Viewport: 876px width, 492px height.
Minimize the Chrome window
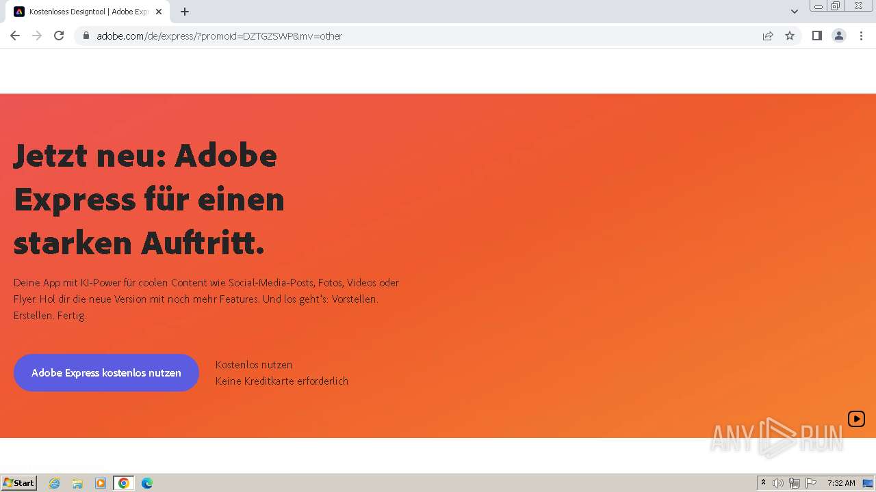[x=819, y=6]
